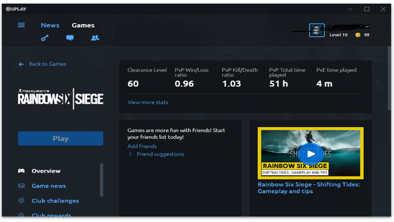The height and width of the screenshot is (222, 394).
Task: Click the Club challenges target icon
Action: point(22,200)
